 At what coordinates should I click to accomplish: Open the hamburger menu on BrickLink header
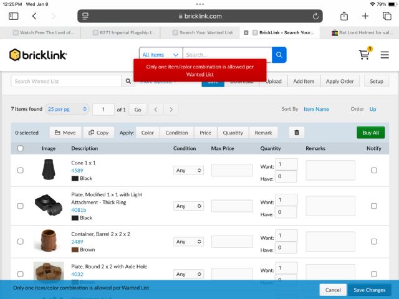(x=385, y=55)
